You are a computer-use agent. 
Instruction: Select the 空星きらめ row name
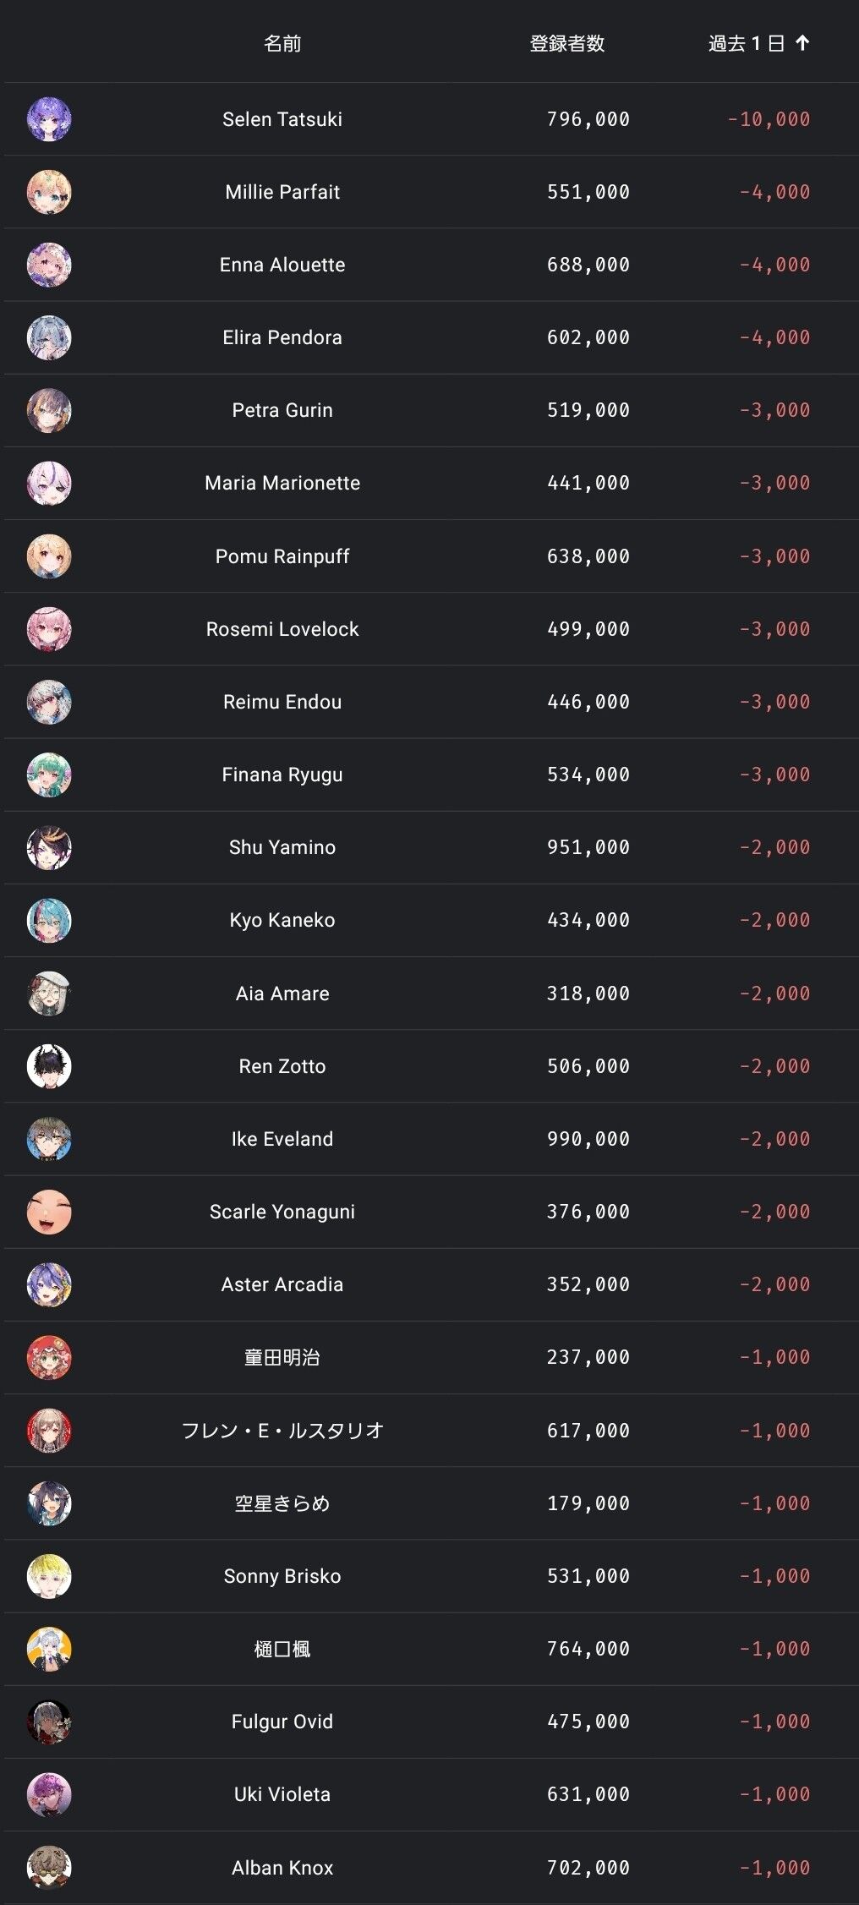282,1503
